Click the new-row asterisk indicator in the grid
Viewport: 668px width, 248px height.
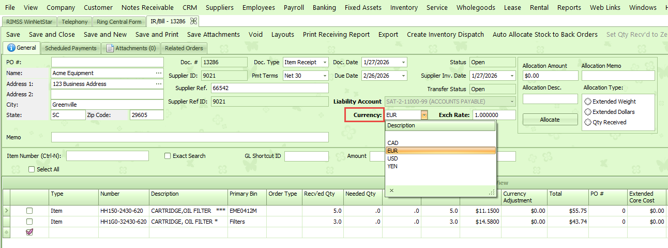point(6,232)
